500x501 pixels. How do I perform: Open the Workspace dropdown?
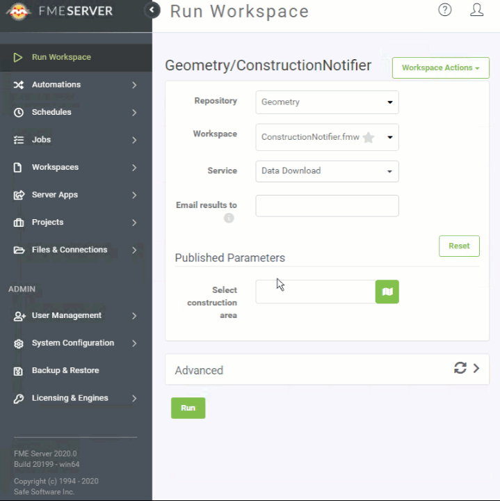(327, 137)
